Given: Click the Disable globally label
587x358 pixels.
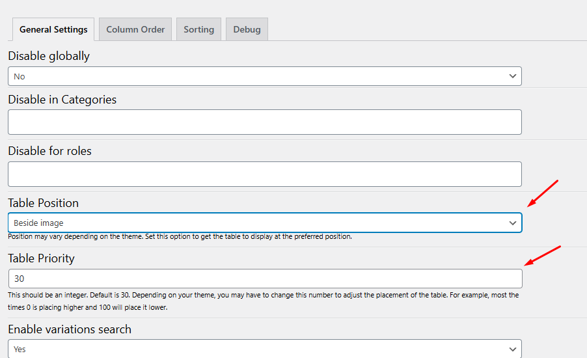Looking at the screenshot, I should tap(49, 56).
